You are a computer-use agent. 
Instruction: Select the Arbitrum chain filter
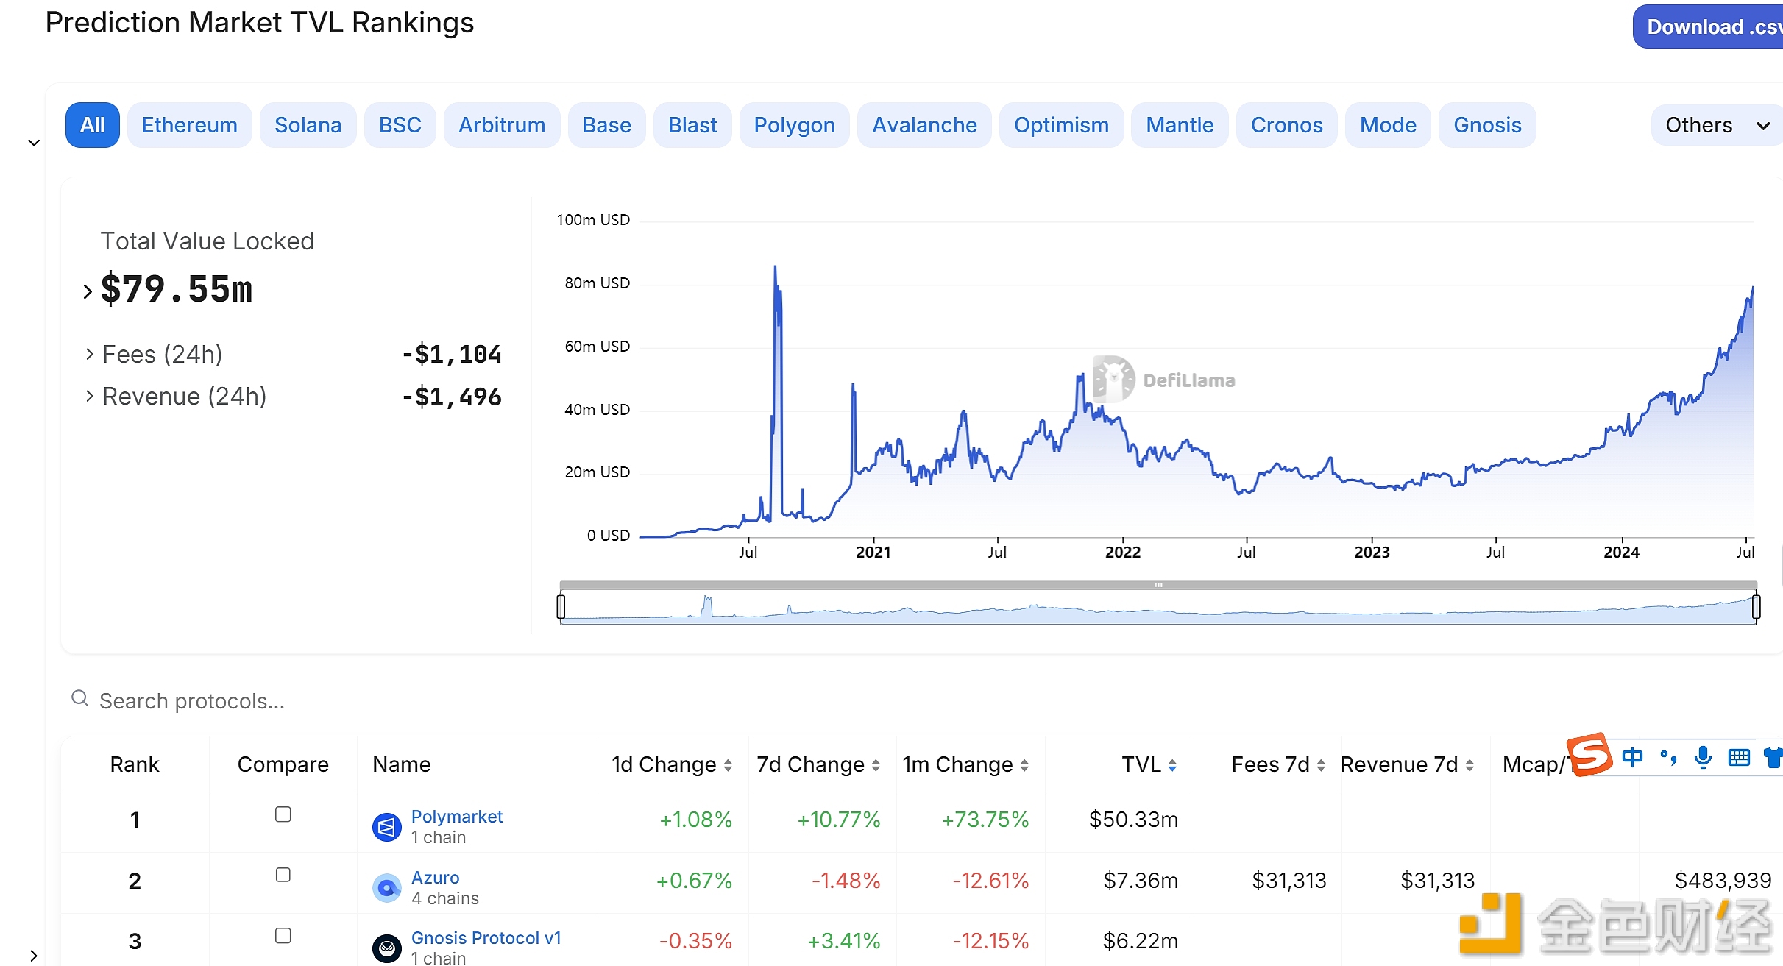click(502, 125)
